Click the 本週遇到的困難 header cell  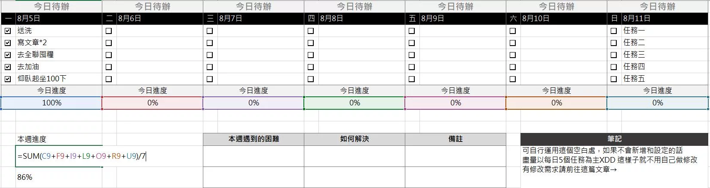pyautogui.click(x=254, y=139)
